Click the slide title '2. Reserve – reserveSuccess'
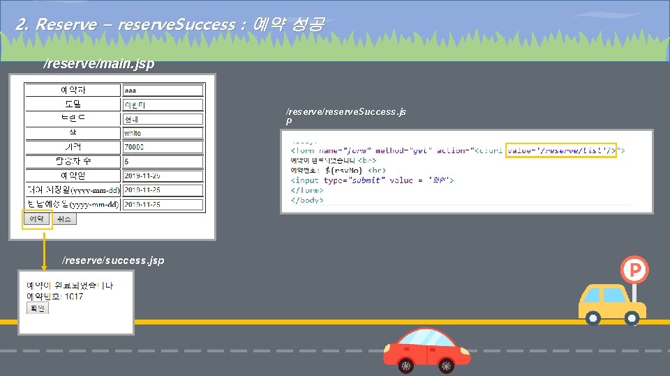Image resolution: width=670 pixels, height=376 pixels. point(170,25)
